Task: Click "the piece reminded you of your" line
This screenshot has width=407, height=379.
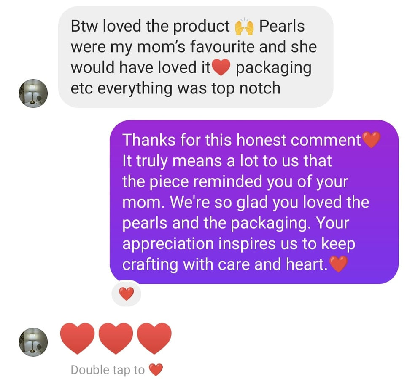Action: pyautogui.click(x=235, y=181)
